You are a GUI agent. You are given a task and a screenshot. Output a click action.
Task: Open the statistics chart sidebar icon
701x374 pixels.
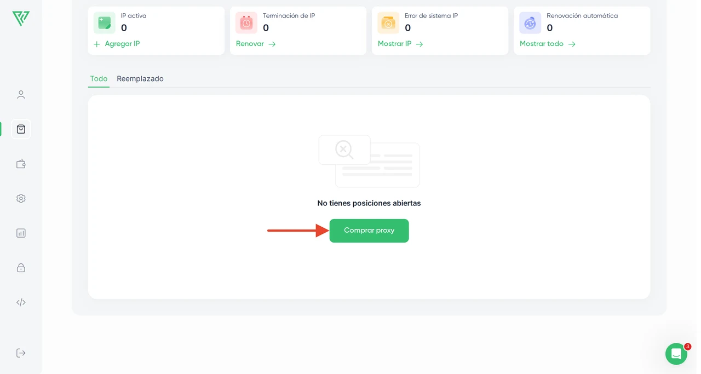click(21, 233)
